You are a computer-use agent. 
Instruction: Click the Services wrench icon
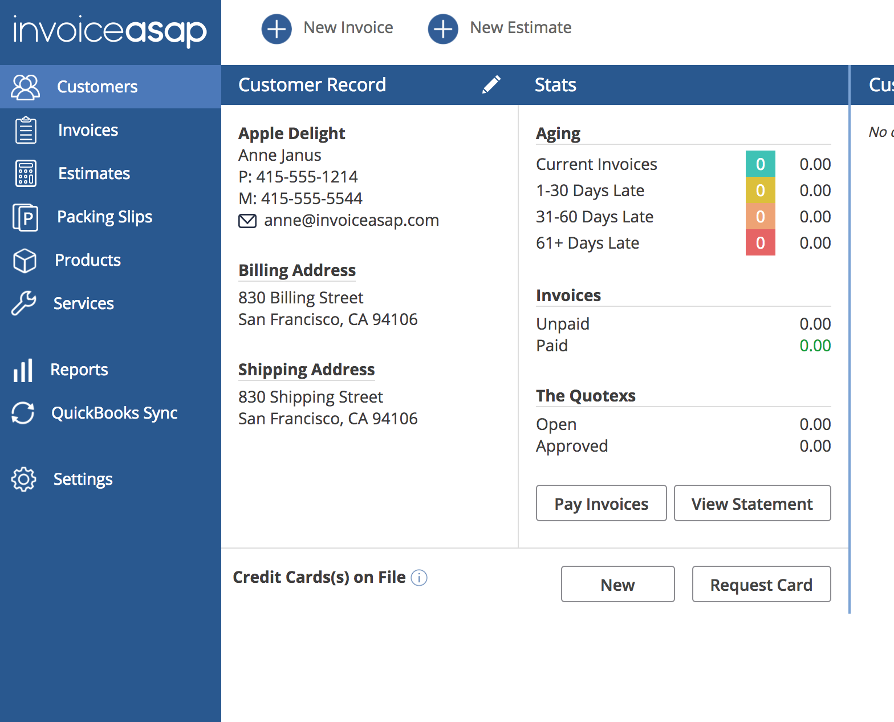(x=23, y=303)
